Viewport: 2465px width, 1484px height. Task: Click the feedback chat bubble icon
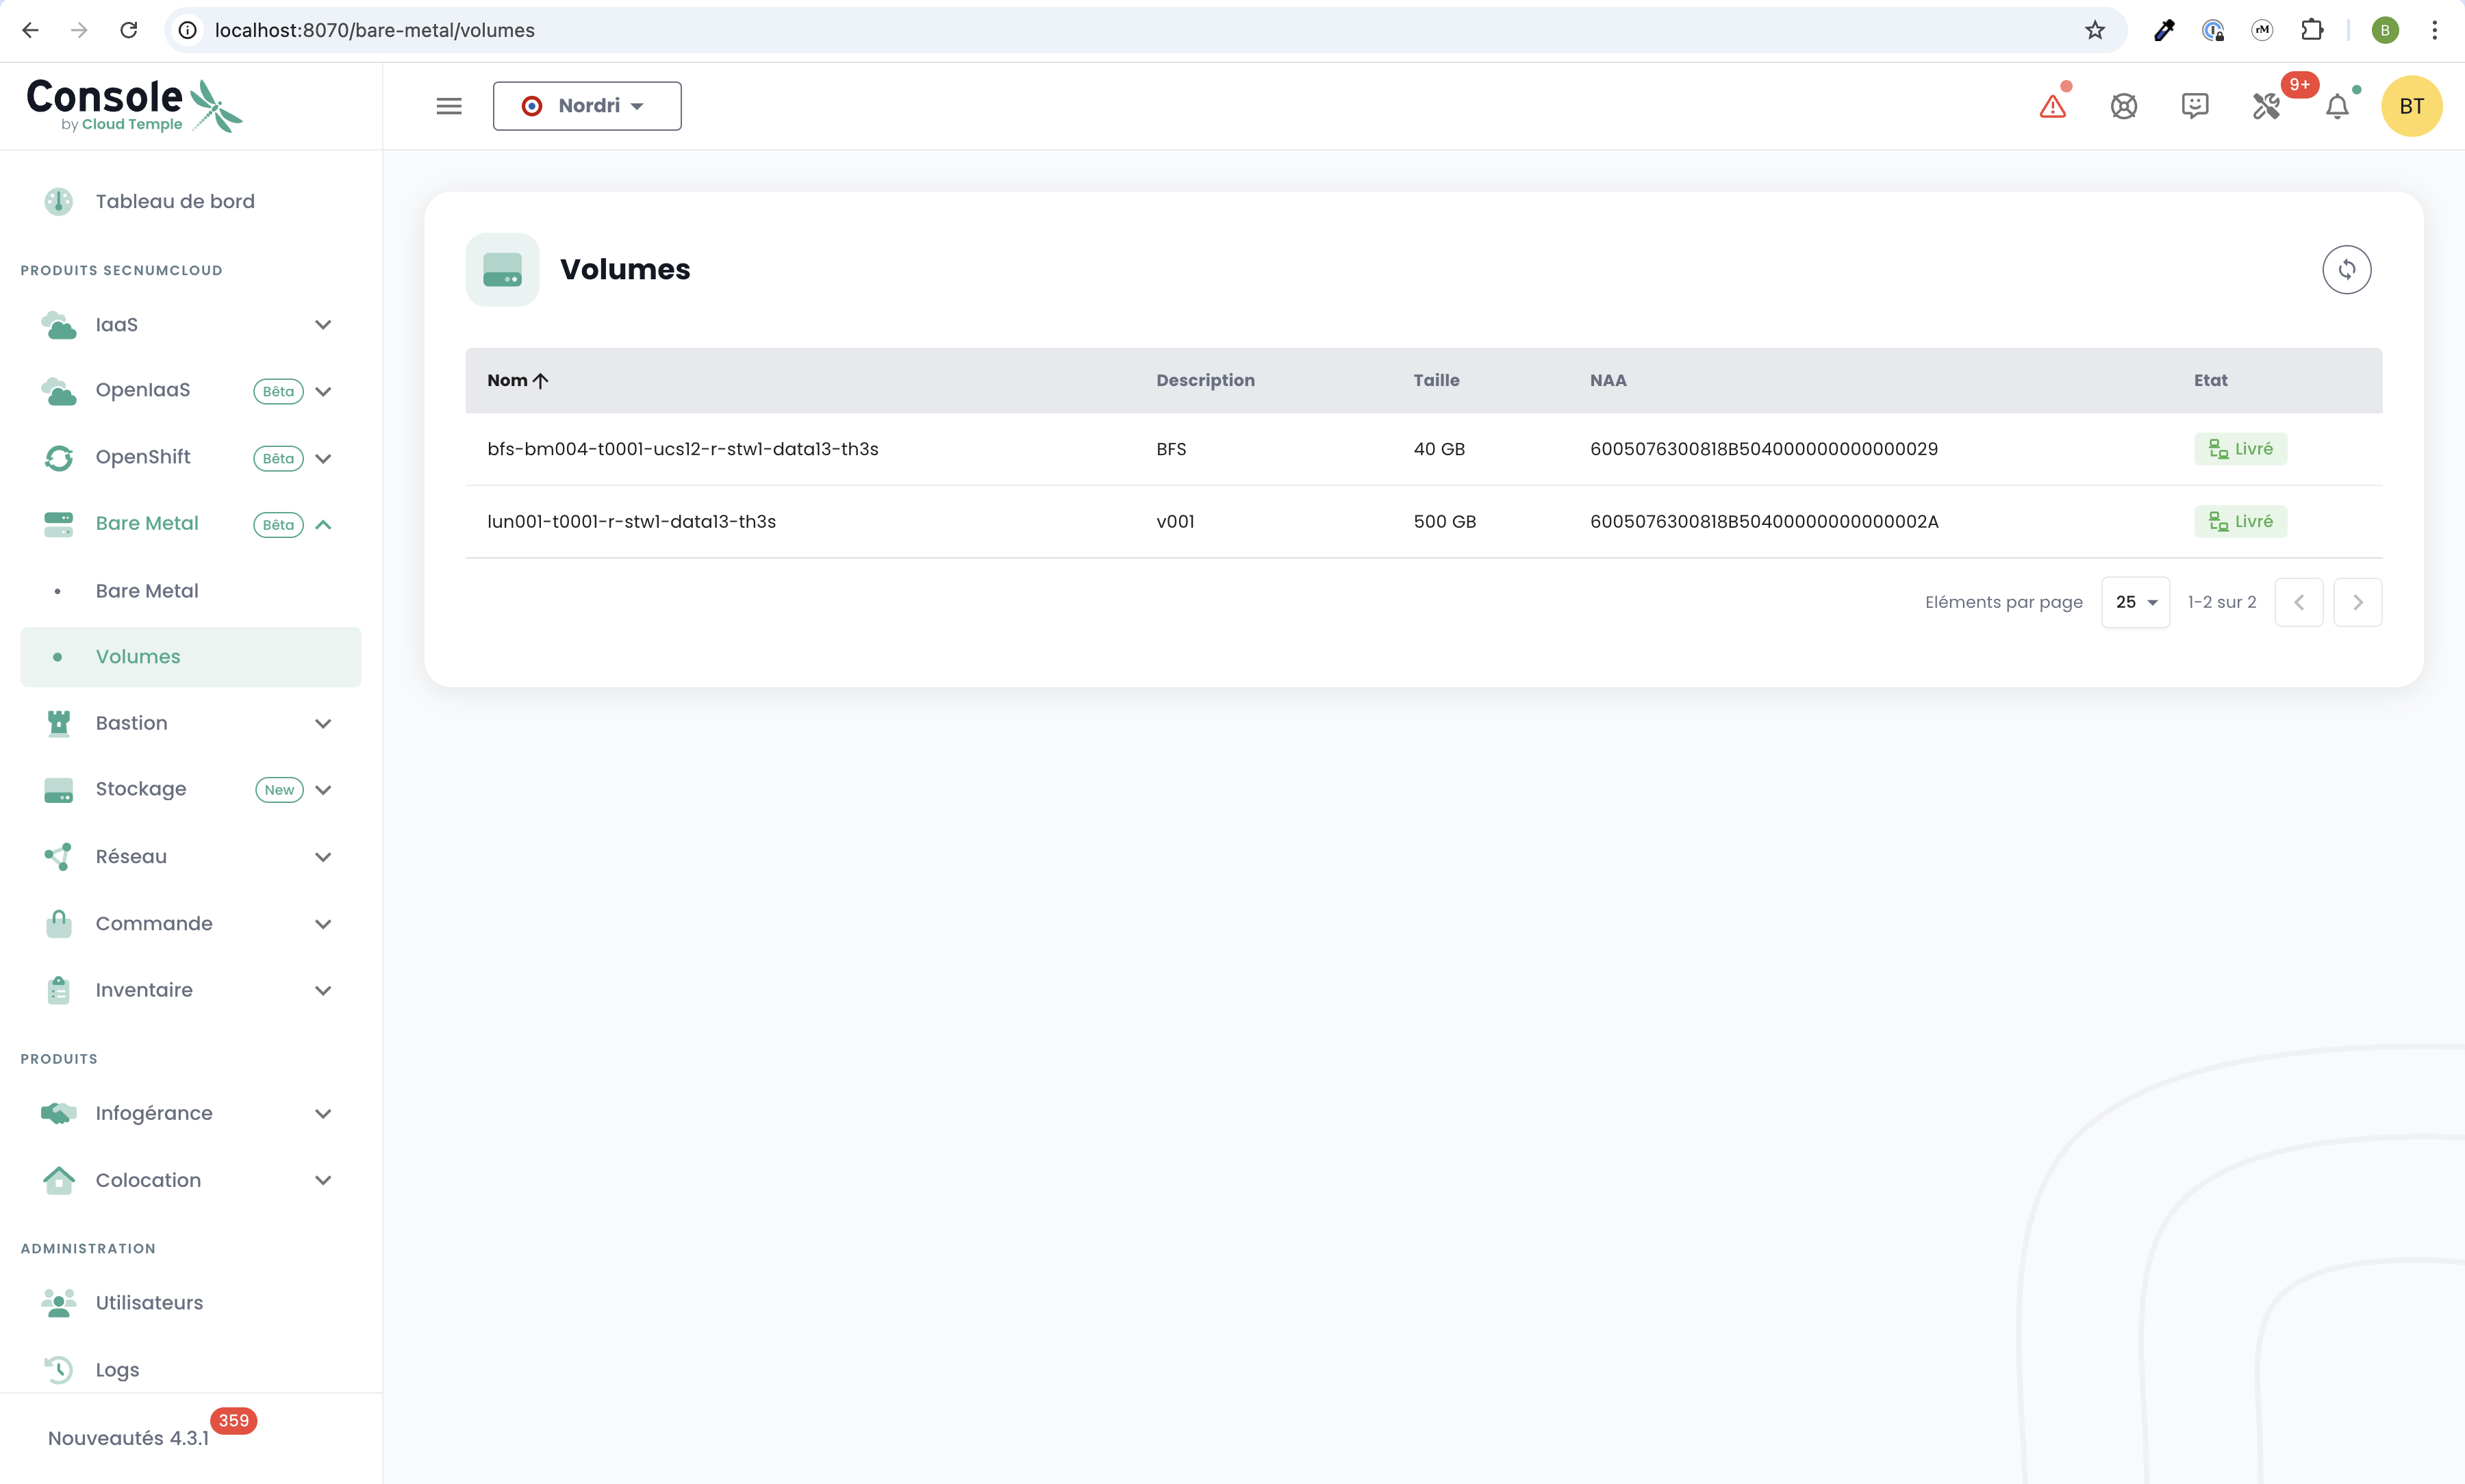2194,106
